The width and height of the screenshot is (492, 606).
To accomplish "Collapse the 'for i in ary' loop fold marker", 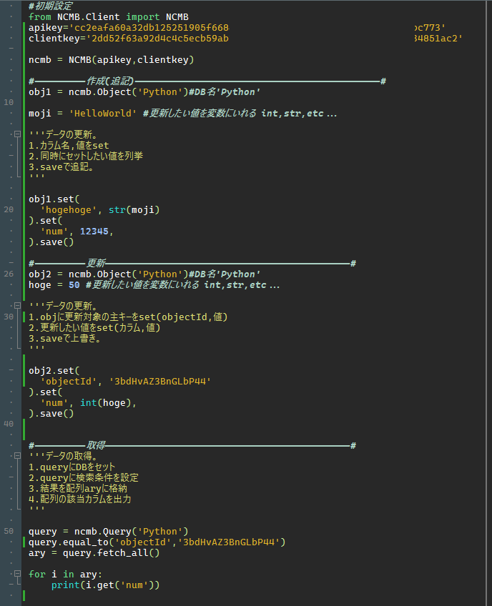I will pyautogui.click(x=17, y=574).
